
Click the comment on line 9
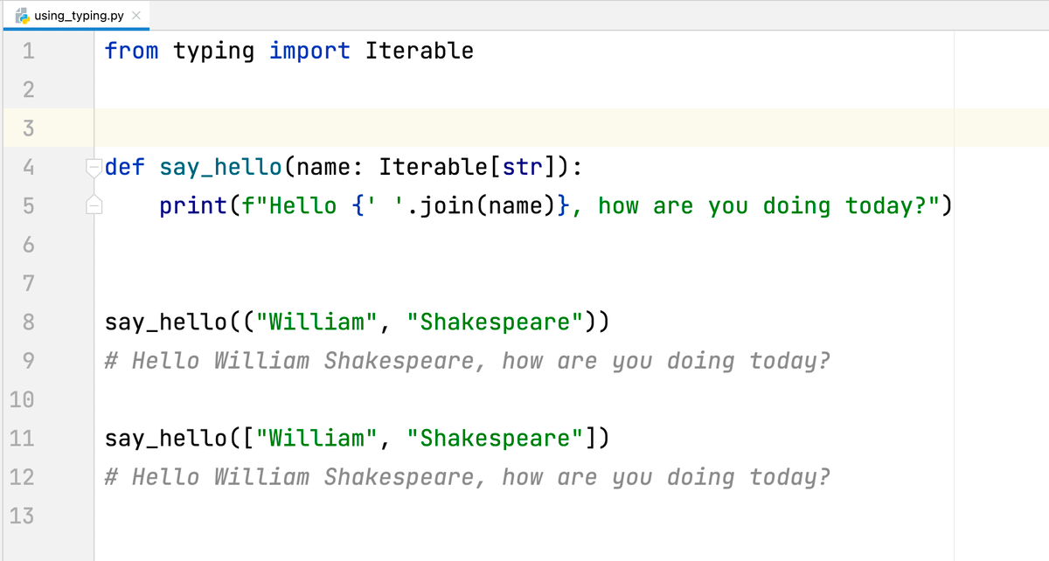pos(467,361)
